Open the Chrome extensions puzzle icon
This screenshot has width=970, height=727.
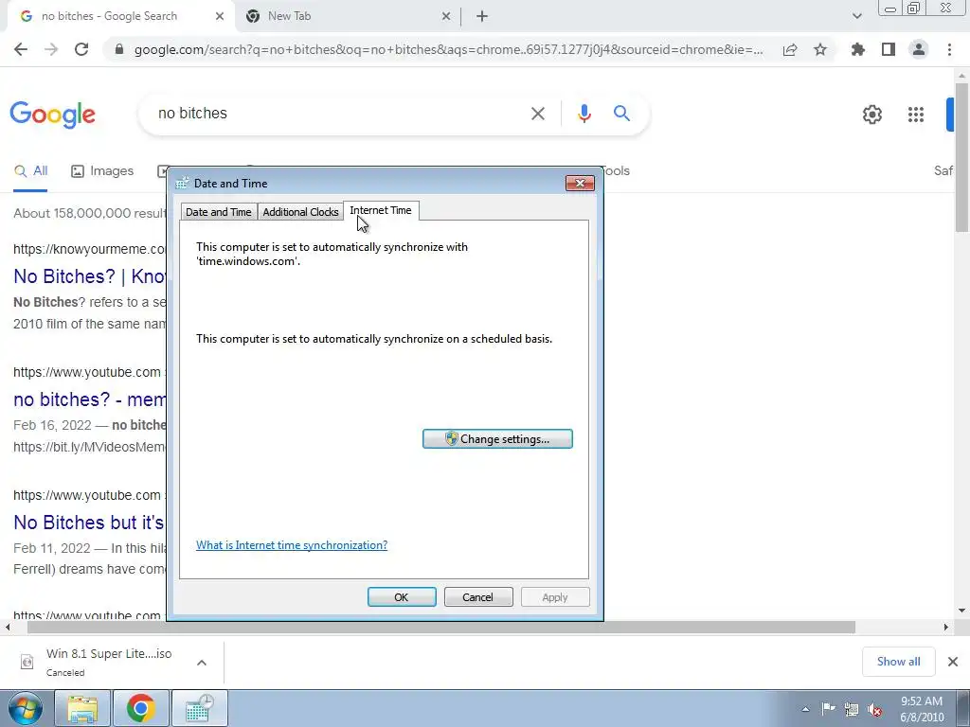[858, 49]
